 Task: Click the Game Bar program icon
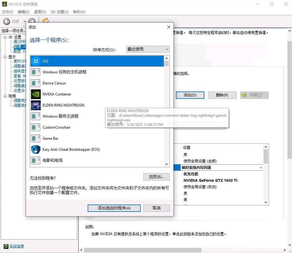36,138
